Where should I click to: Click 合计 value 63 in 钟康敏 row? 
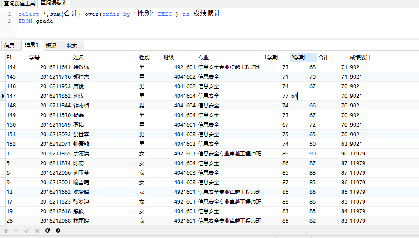333,144
